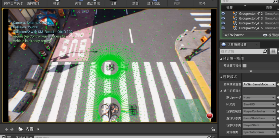
Task: Expand the arrow after 内容 breadcrumb
Action: pos(38,129)
